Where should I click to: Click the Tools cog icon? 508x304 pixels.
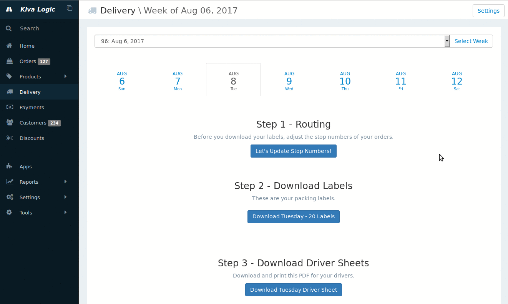click(x=9, y=213)
